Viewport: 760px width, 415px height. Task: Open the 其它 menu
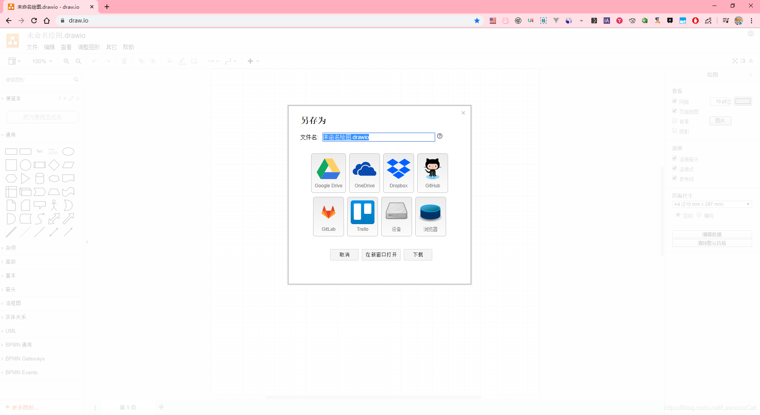point(112,47)
